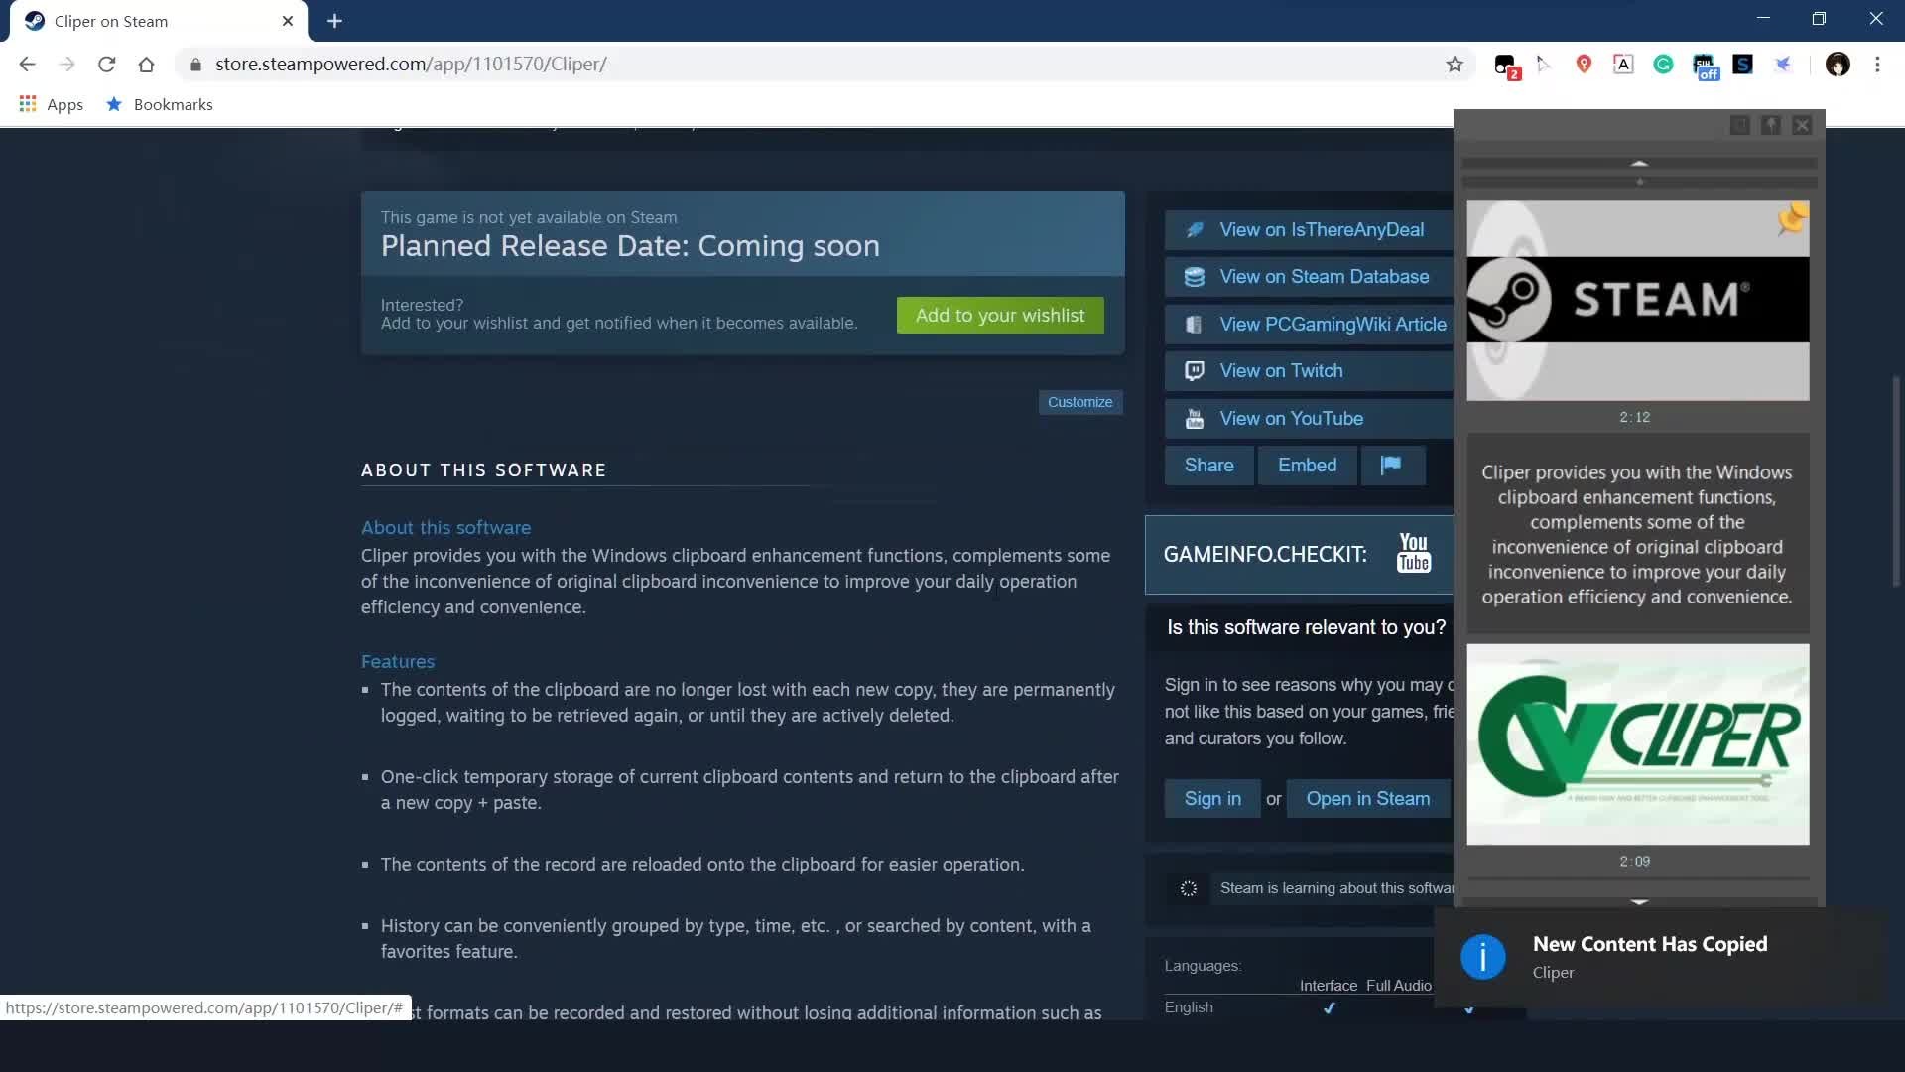The height and width of the screenshot is (1072, 1905).
Task: Click the Twitch logo icon
Action: (1195, 371)
